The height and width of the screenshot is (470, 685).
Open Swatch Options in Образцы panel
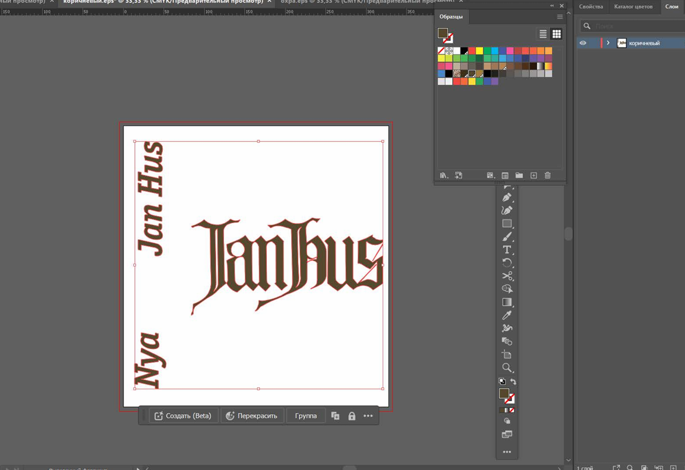click(504, 176)
